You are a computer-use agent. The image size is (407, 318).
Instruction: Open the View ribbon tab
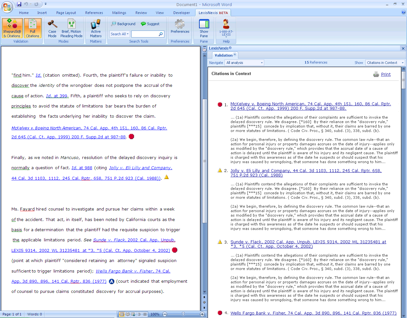(x=160, y=13)
